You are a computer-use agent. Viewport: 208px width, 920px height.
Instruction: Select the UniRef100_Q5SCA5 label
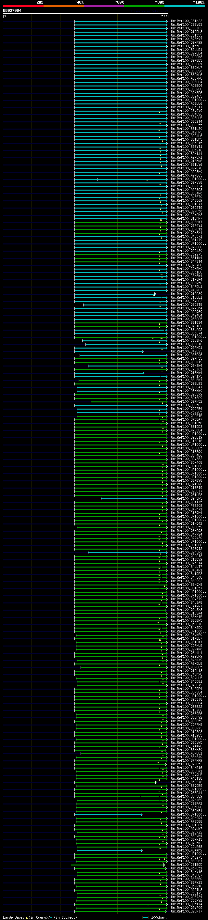click(186, 319)
